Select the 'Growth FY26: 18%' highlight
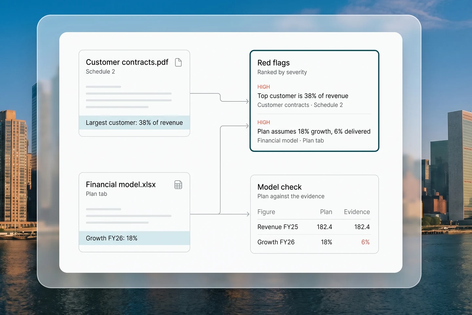The height and width of the screenshot is (315, 472). tap(134, 238)
